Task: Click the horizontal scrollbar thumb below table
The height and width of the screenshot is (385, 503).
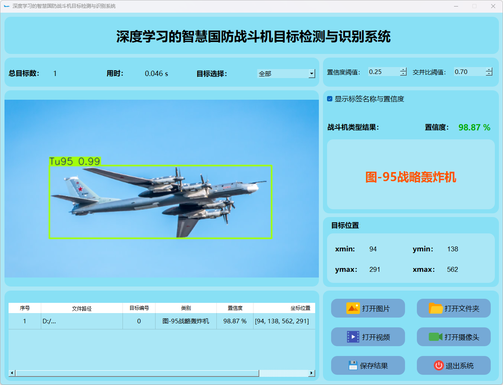Action: 137,373
